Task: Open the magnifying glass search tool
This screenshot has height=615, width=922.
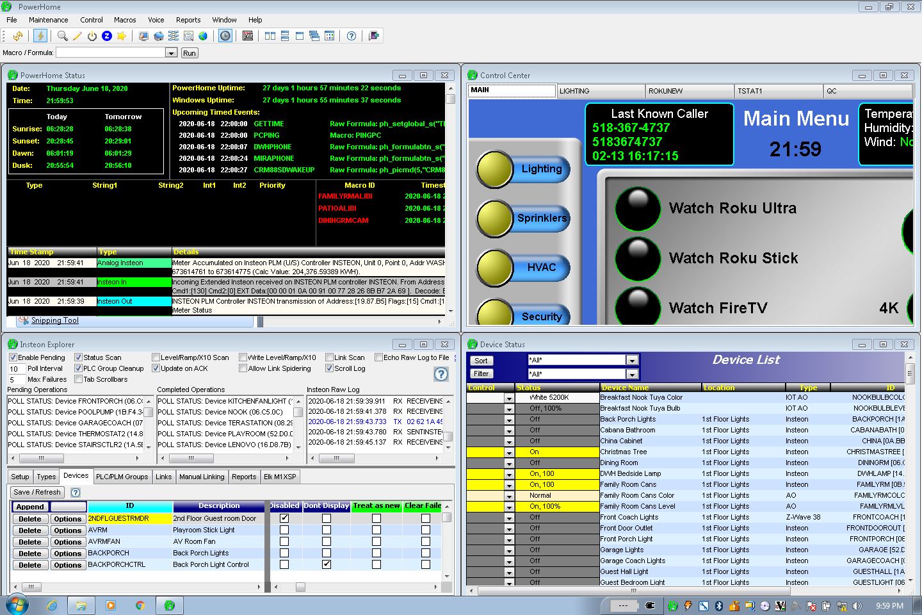Action: [x=62, y=36]
